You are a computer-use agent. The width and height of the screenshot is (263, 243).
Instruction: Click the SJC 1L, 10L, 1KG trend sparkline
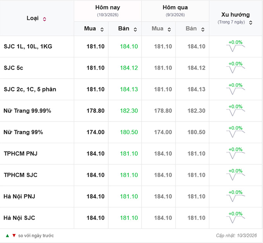[235, 48]
